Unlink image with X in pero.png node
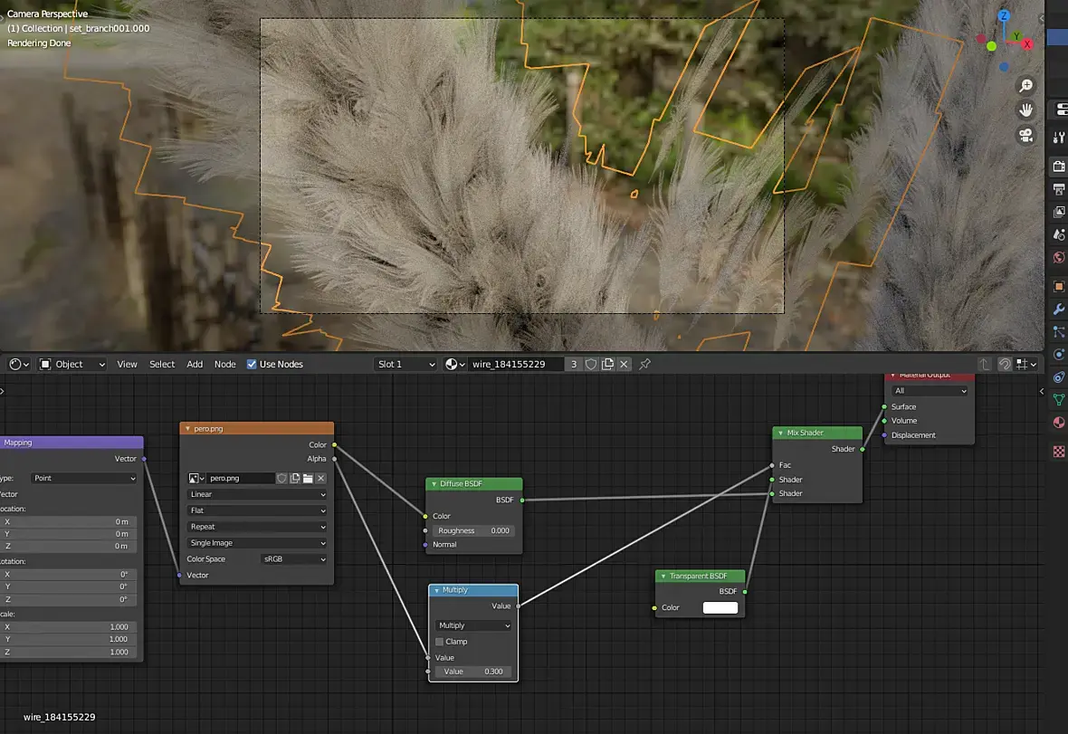Image resolution: width=1068 pixels, height=734 pixels. click(320, 478)
